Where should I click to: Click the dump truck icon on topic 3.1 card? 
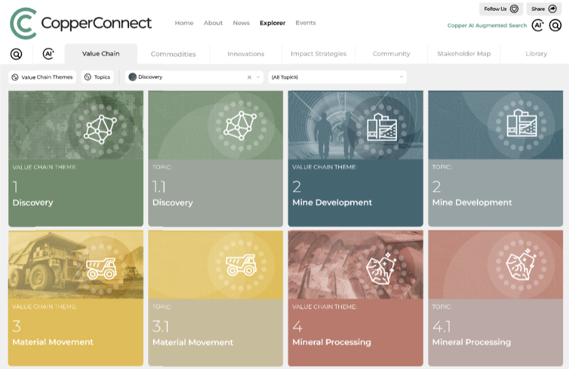click(x=241, y=265)
